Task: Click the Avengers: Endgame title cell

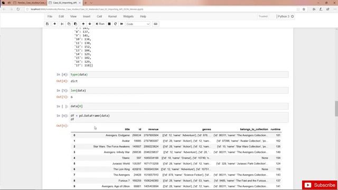Action: 117,135
